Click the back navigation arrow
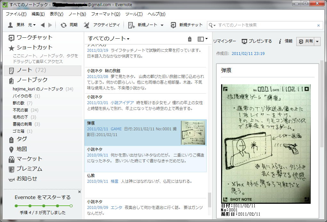Image resolution: width=327 pixels, height=222 pixels. click(43, 25)
